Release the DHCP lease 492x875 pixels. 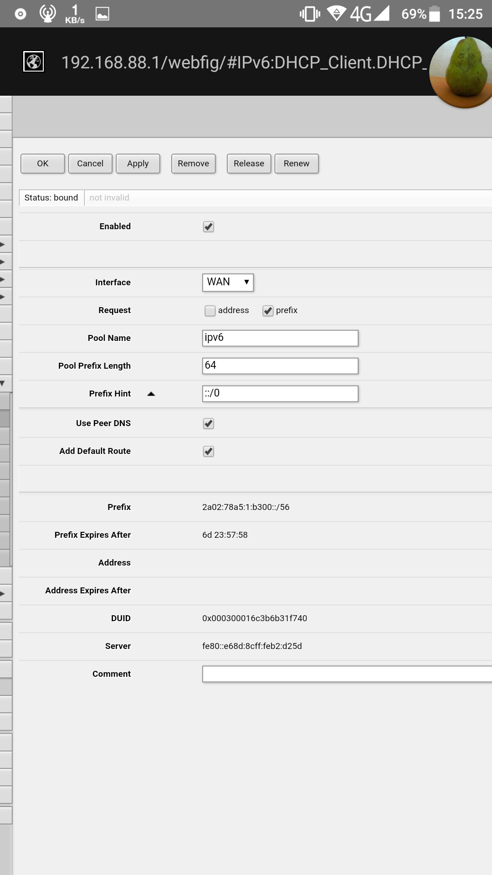(249, 164)
